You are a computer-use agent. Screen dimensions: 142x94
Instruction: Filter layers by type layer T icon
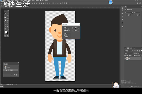coord(136,51)
